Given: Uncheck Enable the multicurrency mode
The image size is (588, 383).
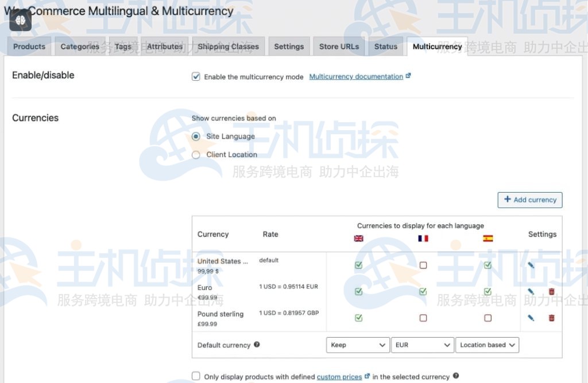Looking at the screenshot, I should point(196,77).
